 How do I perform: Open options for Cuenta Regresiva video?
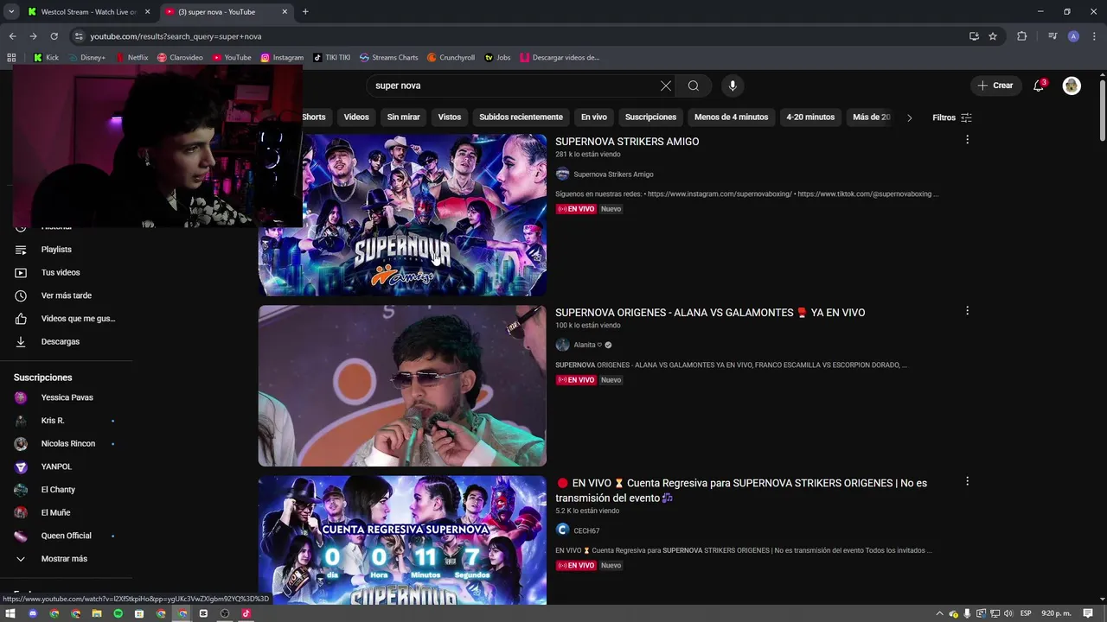pos(967,481)
